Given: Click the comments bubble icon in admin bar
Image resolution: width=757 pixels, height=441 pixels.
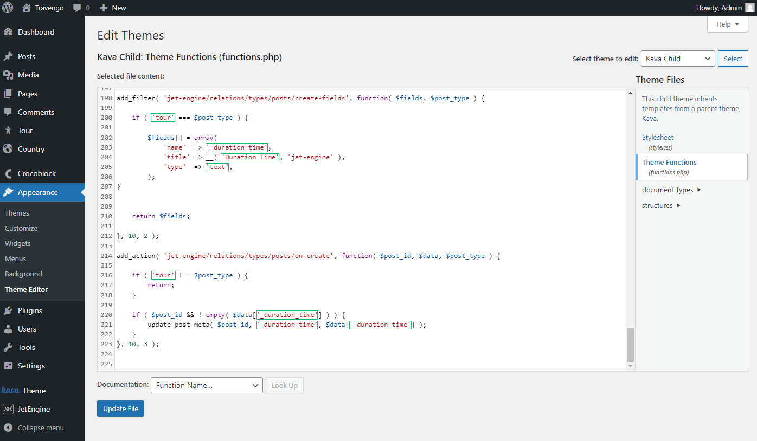Looking at the screenshot, I should [x=78, y=8].
